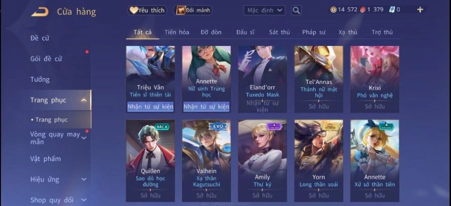Open the Mặc định sort dropdown
This screenshot has height=206, width=451.
[x=264, y=10]
